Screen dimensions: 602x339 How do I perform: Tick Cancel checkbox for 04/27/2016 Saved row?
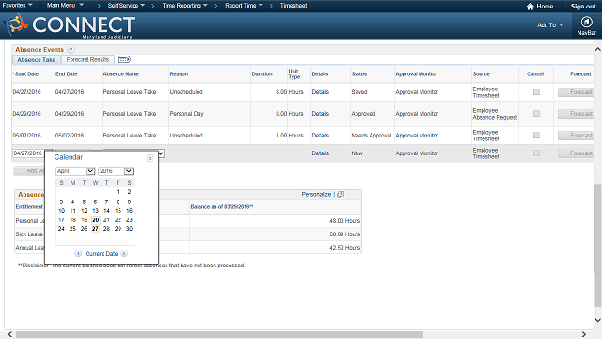point(536,92)
